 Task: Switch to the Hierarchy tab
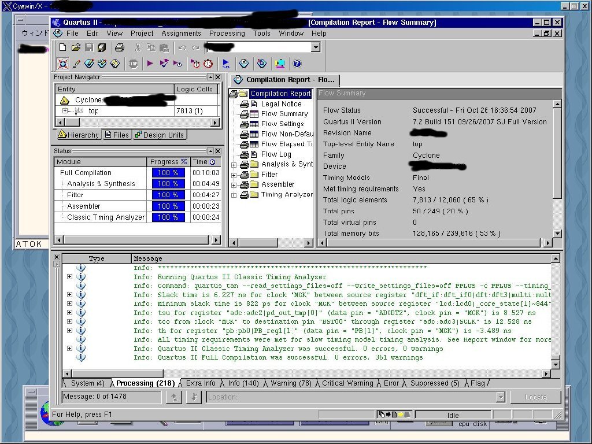[79, 135]
